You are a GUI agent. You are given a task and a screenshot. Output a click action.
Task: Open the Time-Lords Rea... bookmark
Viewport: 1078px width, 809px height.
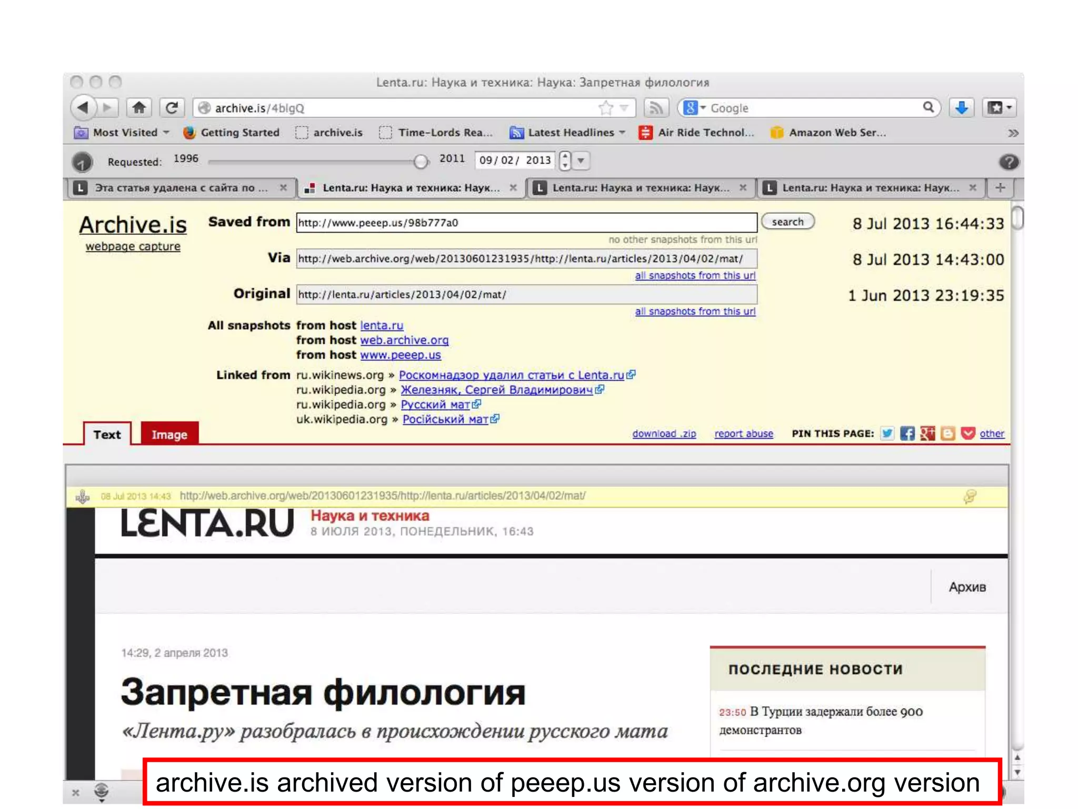[x=436, y=133]
